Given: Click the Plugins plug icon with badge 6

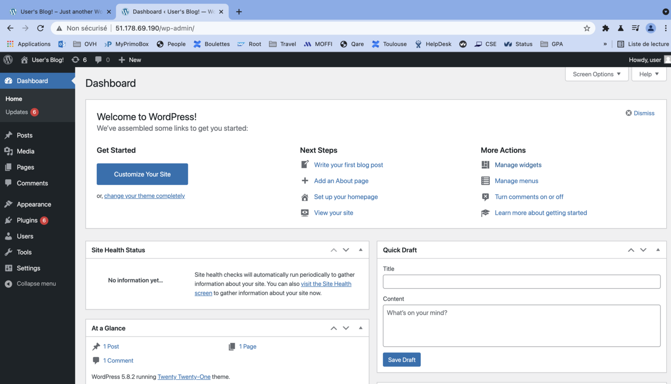Looking at the screenshot, I should [9, 220].
